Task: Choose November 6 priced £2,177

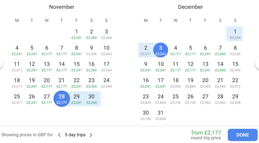Action: (x=47, y=50)
